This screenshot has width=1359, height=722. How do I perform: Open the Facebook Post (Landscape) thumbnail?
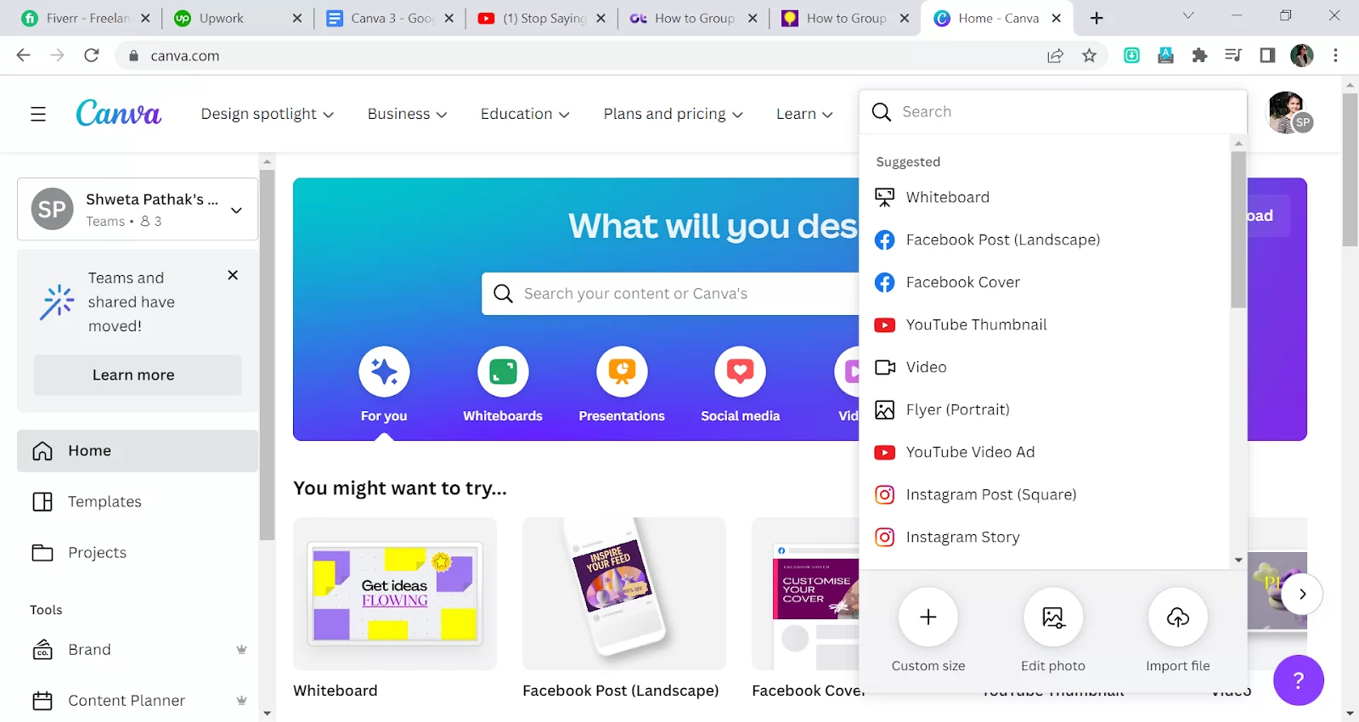tap(624, 594)
